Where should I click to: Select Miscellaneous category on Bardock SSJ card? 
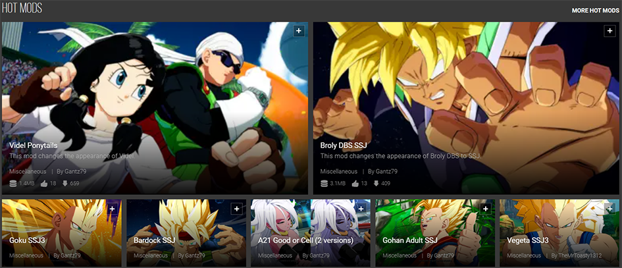pos(151,255)
